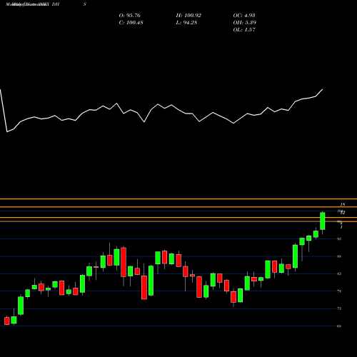Click the latest tall green candlestick
357x357 pixels.
[323, 221]
